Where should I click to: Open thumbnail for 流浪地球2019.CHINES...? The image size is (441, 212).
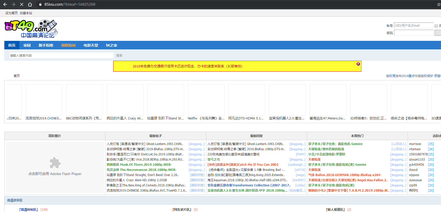[x=44, y=100]
